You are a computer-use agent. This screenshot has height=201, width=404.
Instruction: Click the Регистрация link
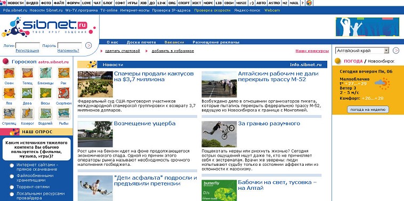pos(27,51)
